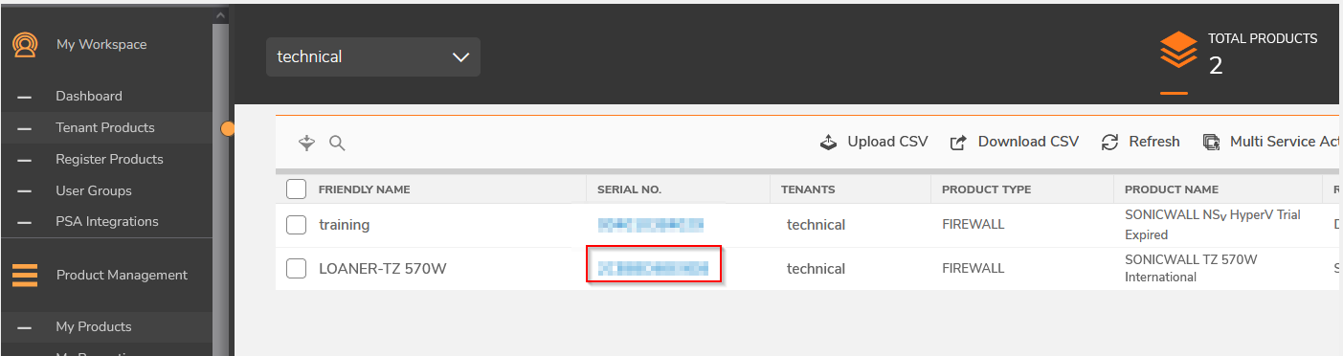Check the training row checkbox

(297, 225)
